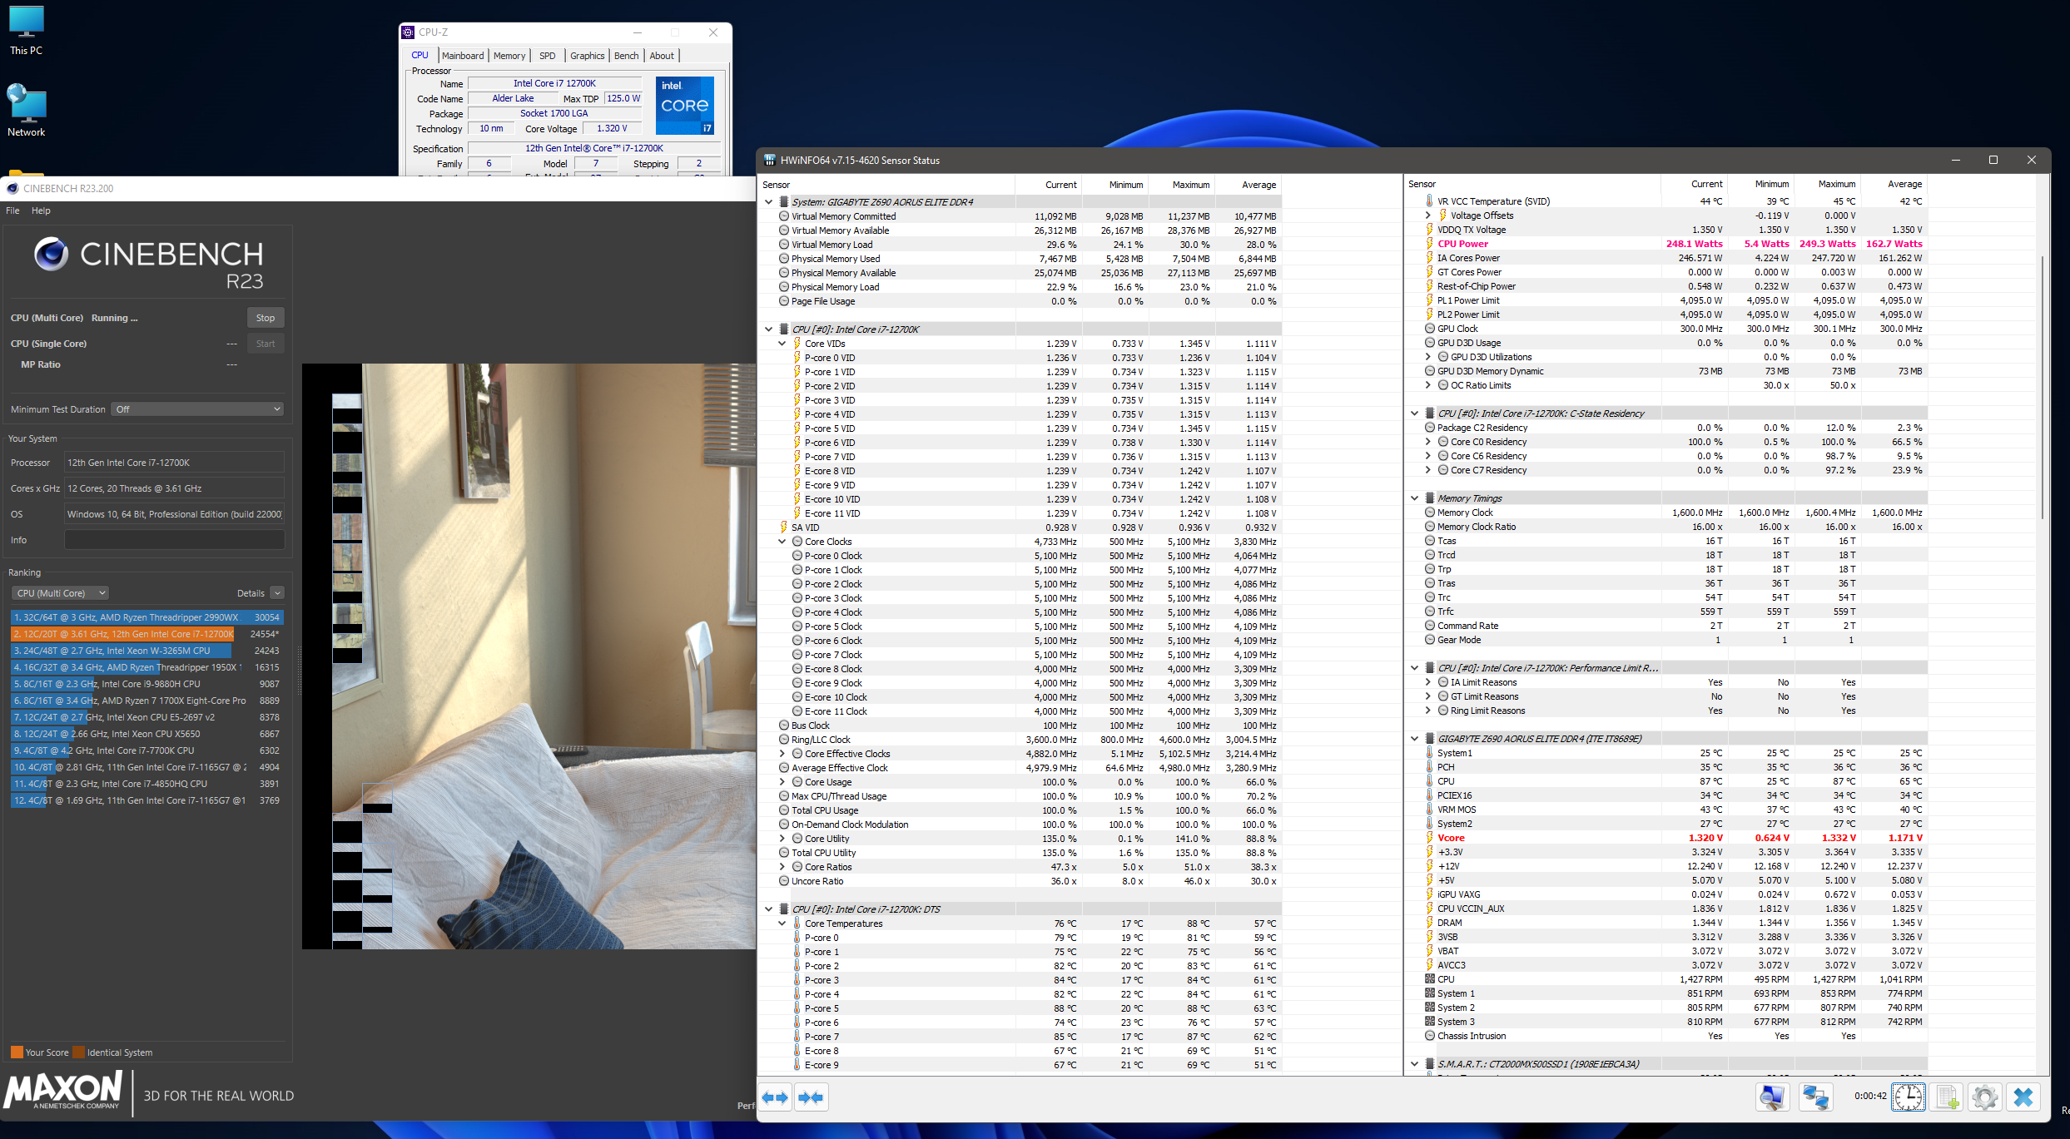2070x1139 pixels.
Task: Open the Cinebench File menu
Action: pos(12,210)
